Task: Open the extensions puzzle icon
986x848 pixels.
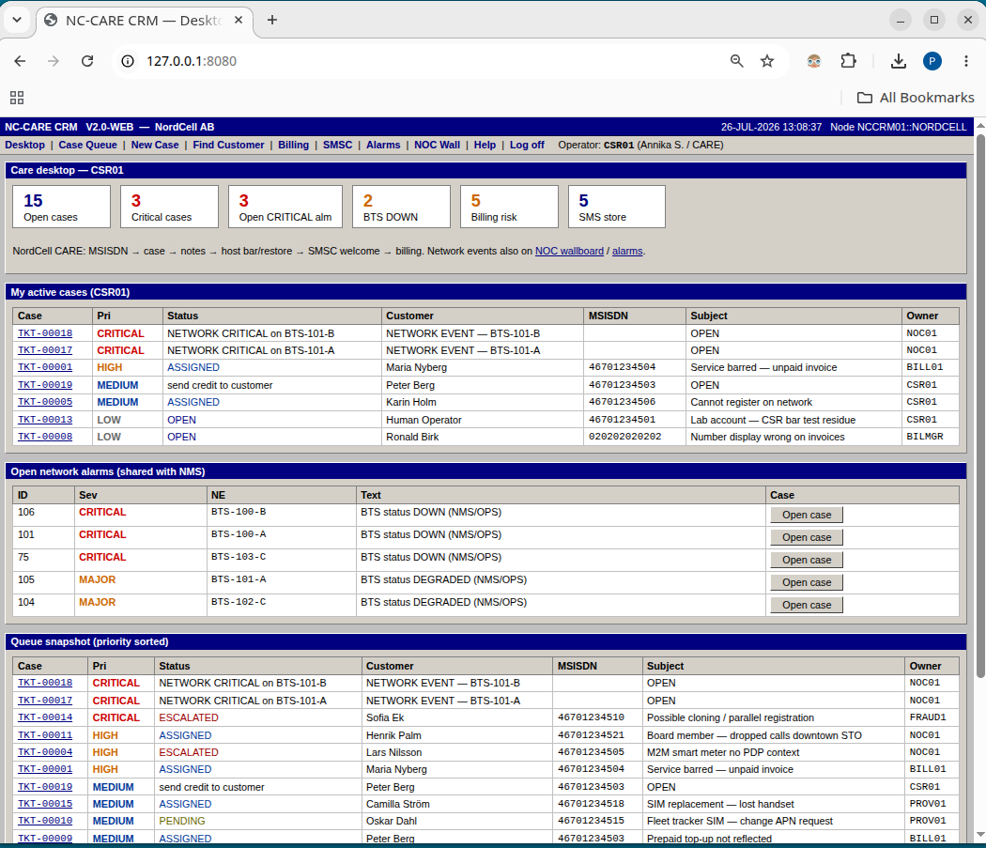Action: tap(848, 61)
